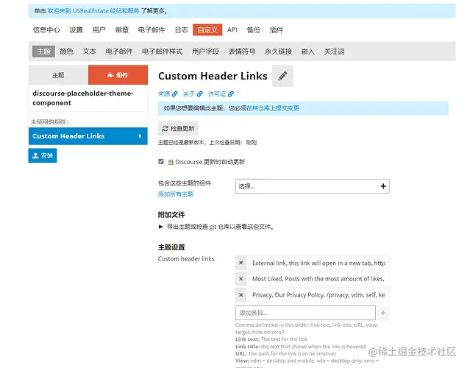Click the External link entry text
This screenshot has width=467, height=368.
pos(318,263)
